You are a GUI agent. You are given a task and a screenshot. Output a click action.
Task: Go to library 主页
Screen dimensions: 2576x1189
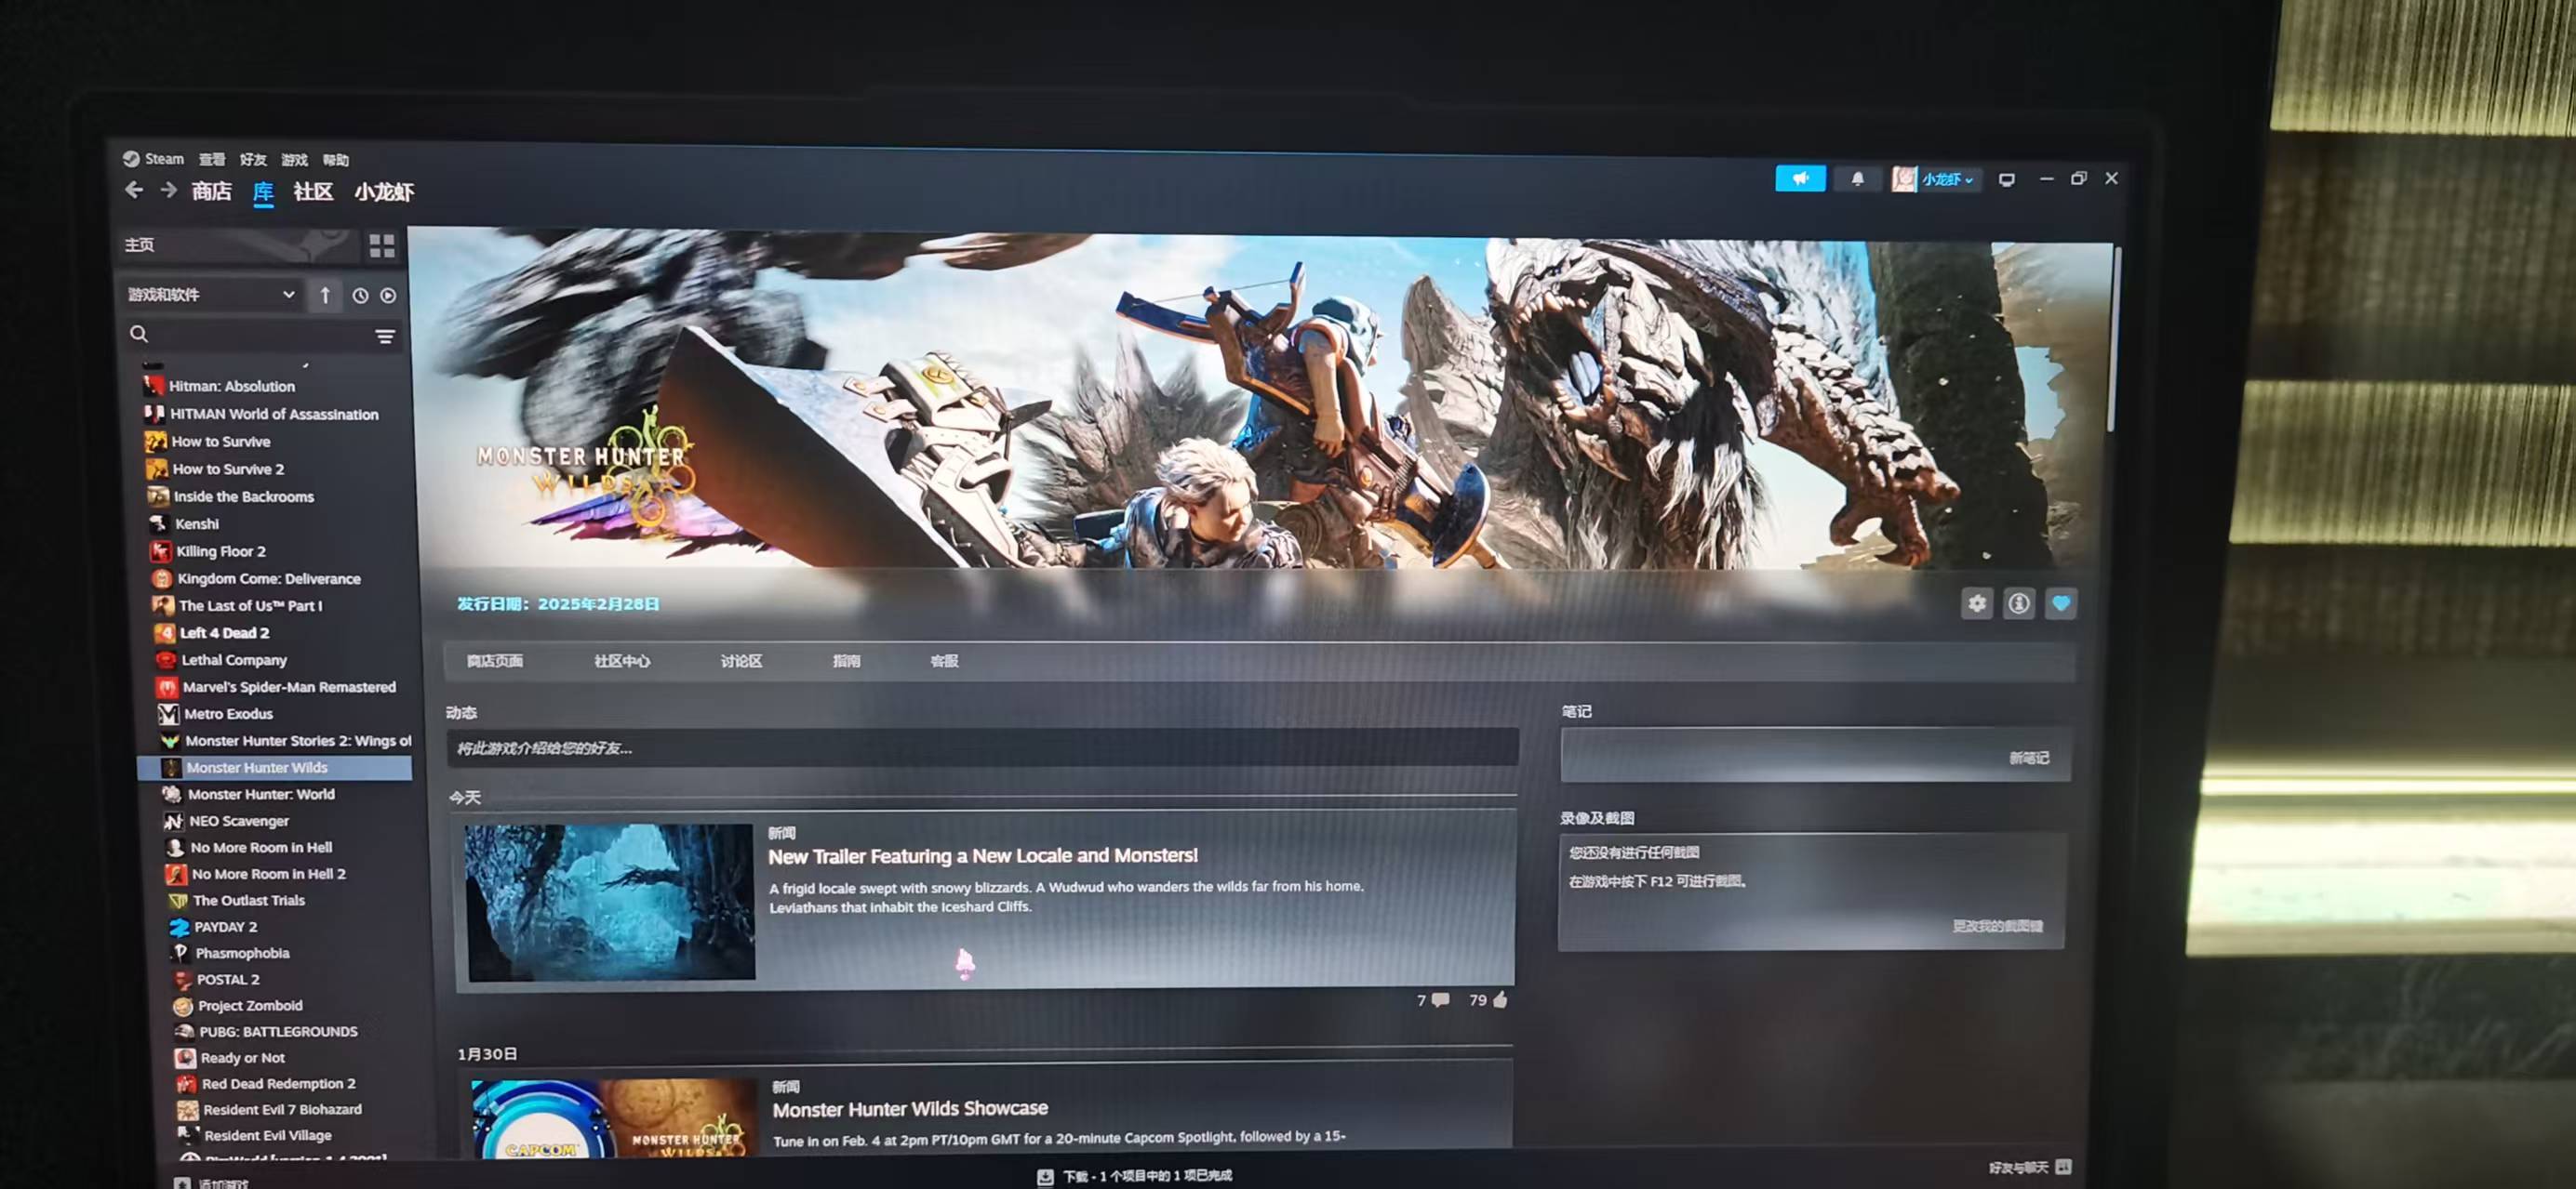point(236,244)
